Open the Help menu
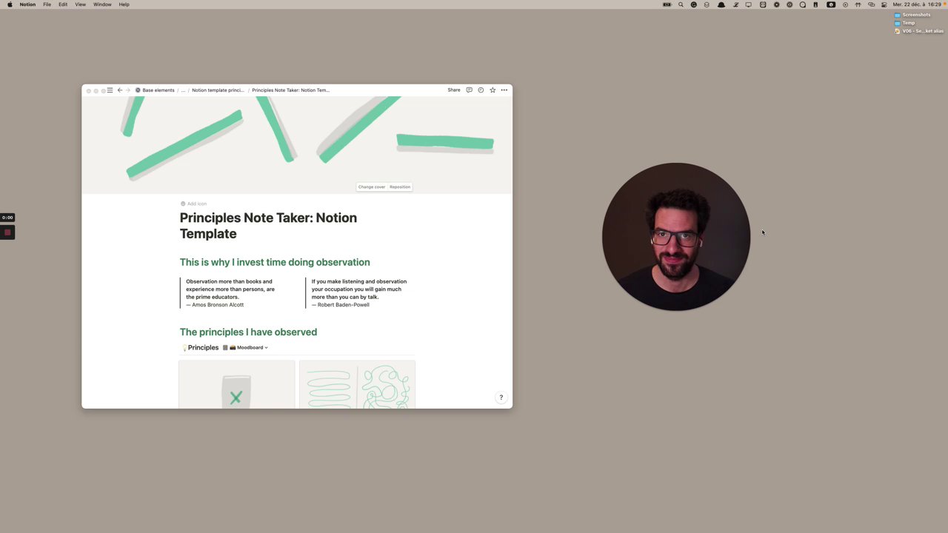The height and width of the screenshot is (533, 948). pyautogui.click(x=124, y=4)
